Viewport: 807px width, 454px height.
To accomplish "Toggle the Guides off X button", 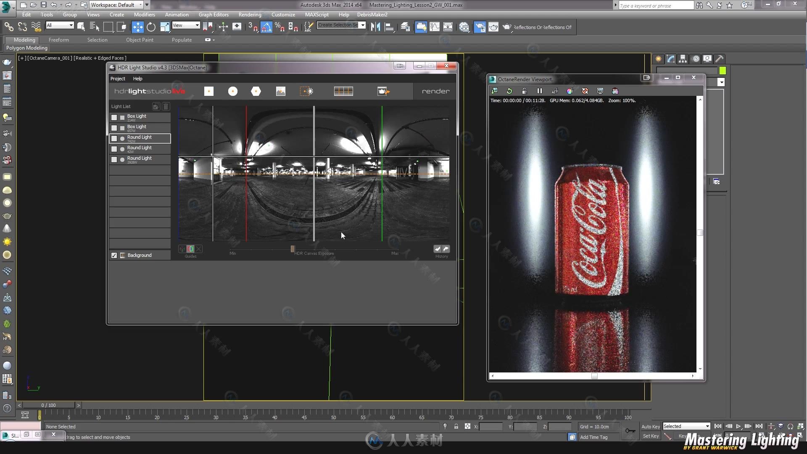I will (198, 249).
